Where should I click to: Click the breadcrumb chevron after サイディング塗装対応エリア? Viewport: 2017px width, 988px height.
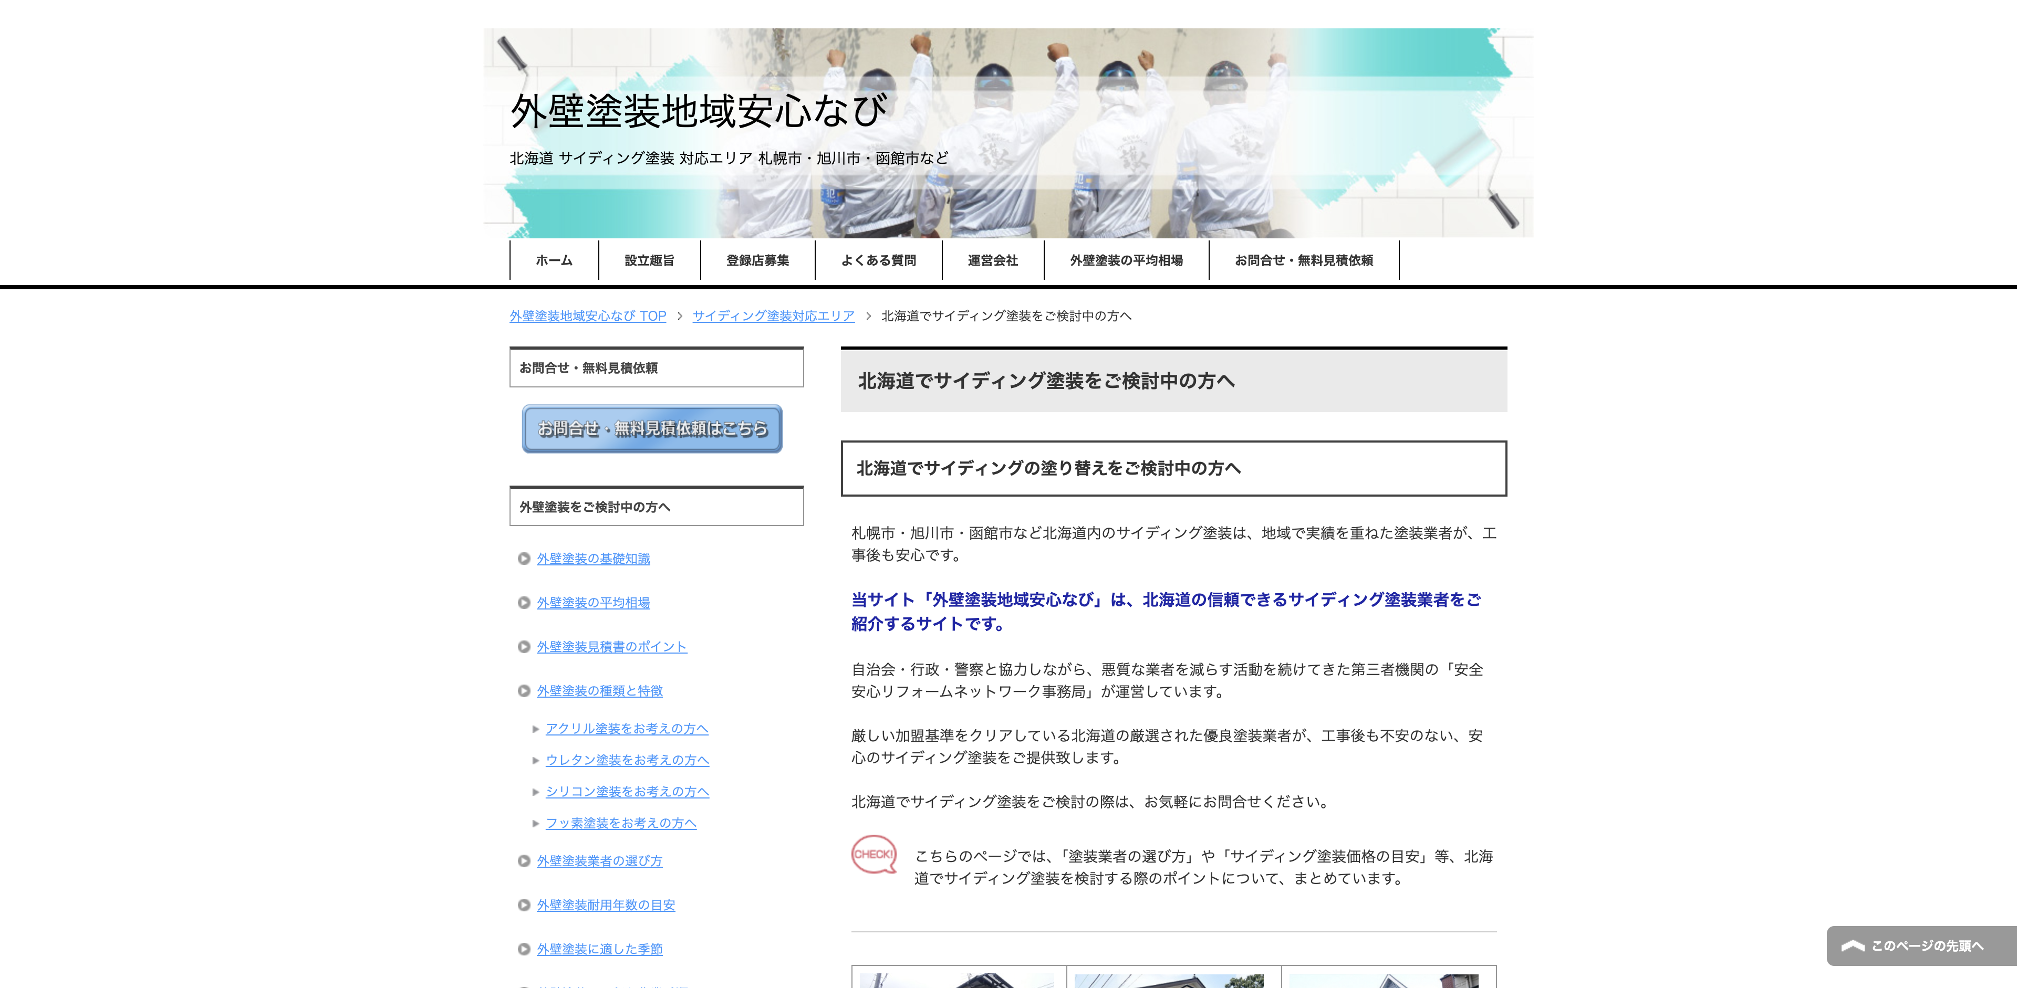pos(868,316)
